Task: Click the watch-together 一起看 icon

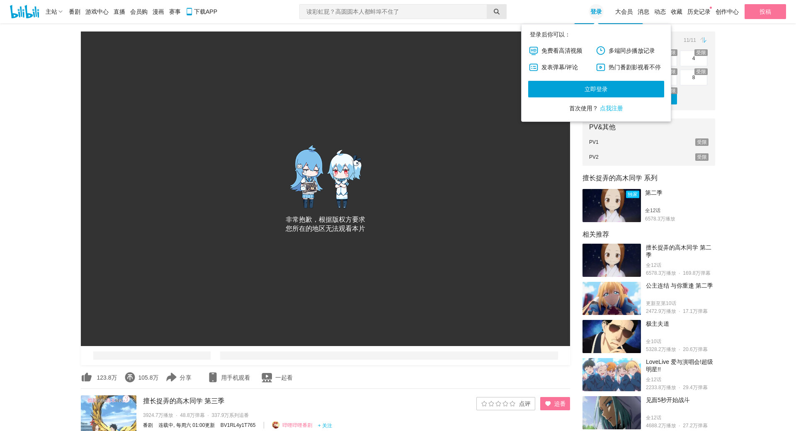Action: [267, 378]
